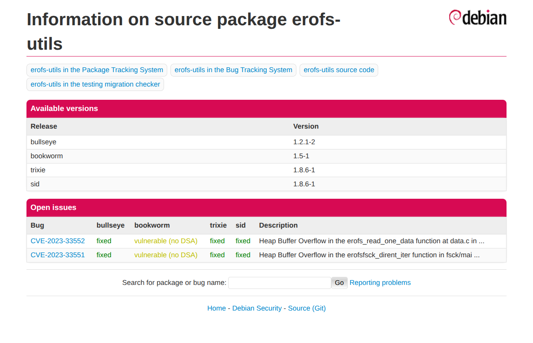Select sid 'fixed' status for CVE-2023-33551
This screenshot has height=343, width=533.
click(243, 255)
